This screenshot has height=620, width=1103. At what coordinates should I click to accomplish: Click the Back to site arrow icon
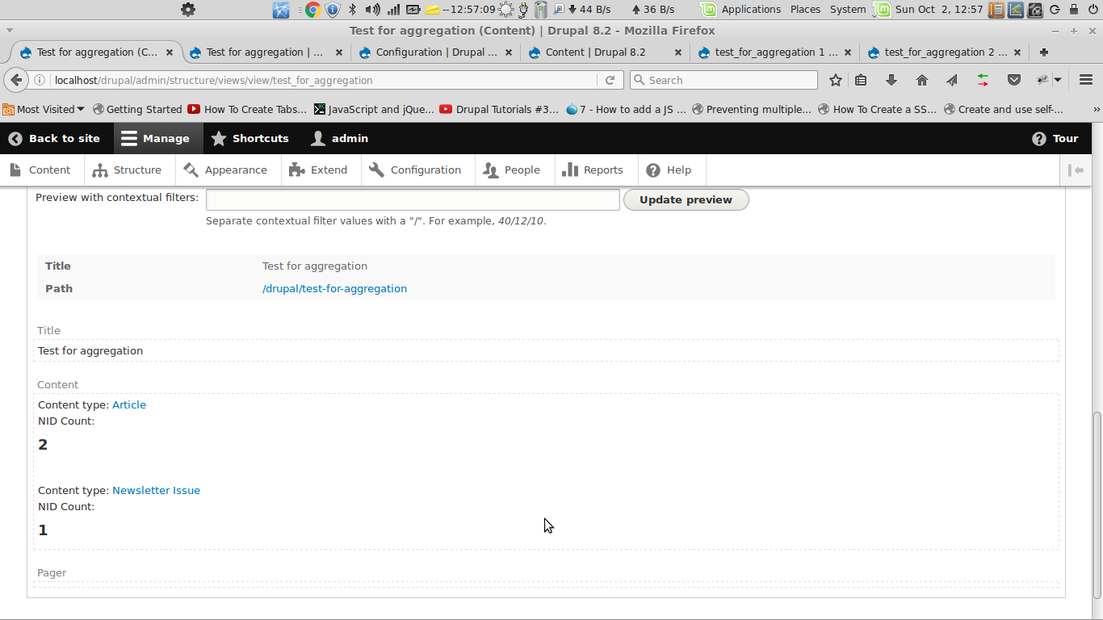click(x=14, y=138)
